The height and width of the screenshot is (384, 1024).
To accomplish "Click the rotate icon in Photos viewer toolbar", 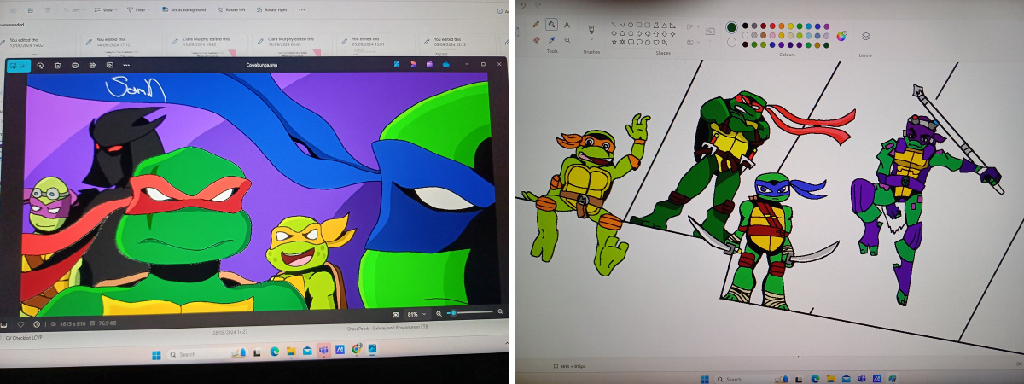I will [x=40, y=65].
